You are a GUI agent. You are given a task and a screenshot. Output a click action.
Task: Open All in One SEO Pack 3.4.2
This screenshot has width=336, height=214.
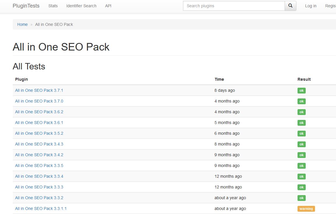[39, 155]
